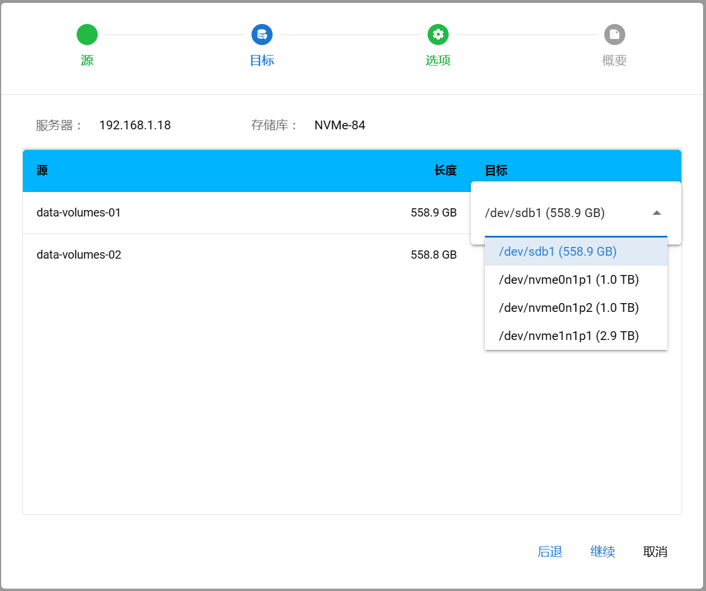Open the target combo box showing /dev/sdb1
The height and width of the screenshot is (591, 706).
[562, 213]
